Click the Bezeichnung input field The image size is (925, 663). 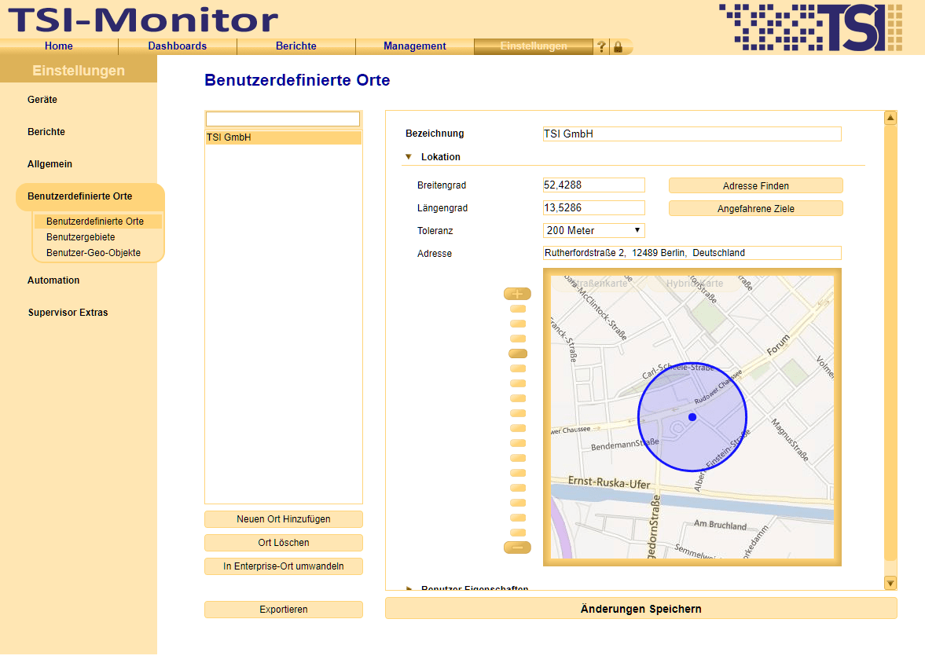pyautogui.click(x=692, y=134)
